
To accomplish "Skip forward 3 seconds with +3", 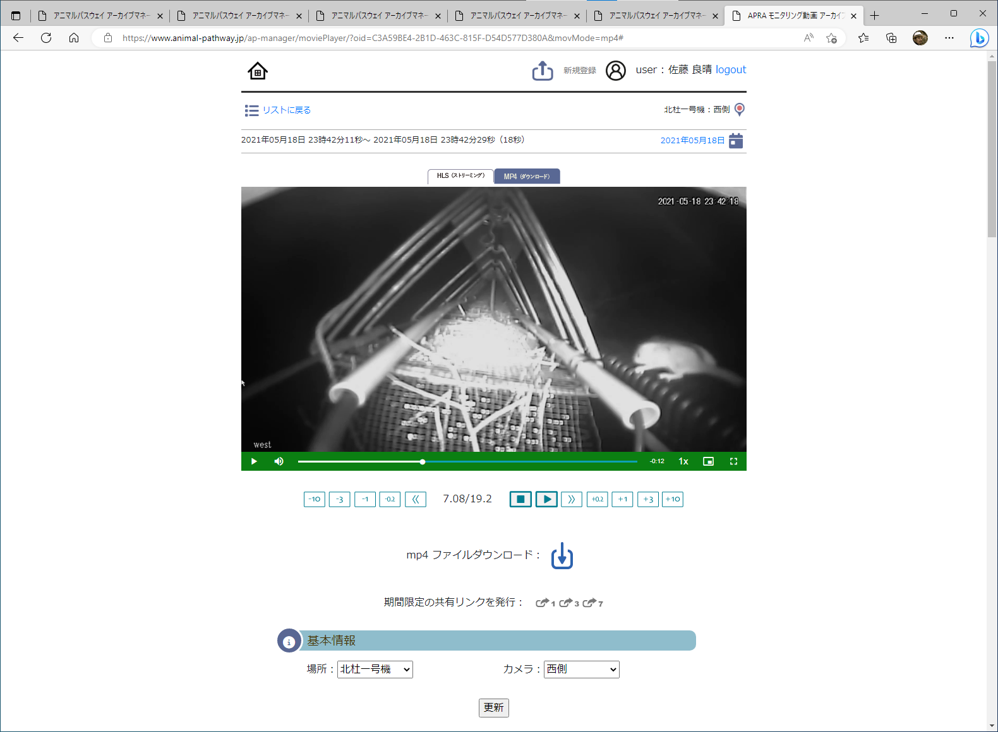I will [648, 499].
